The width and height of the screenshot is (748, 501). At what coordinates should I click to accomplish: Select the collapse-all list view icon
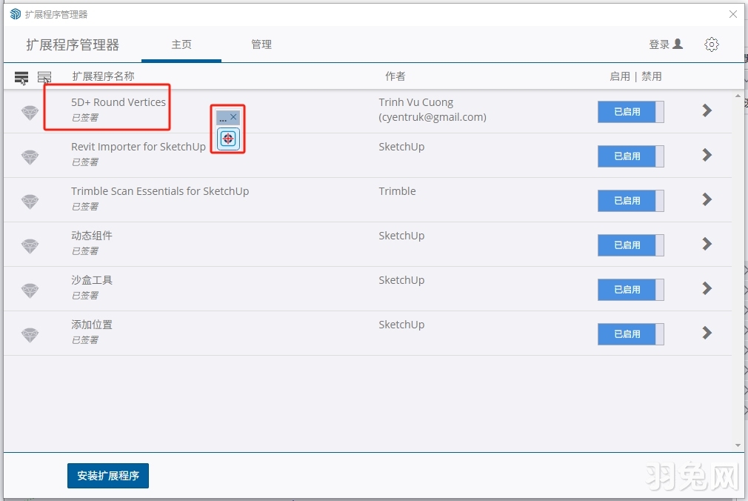pyautogui.click(x=44, y=77)
